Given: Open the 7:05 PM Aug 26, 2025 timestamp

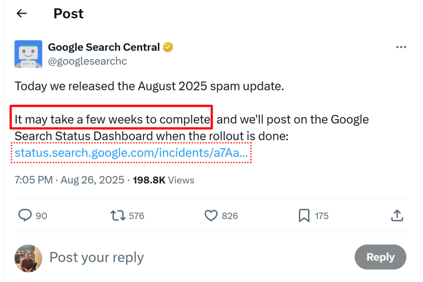Looking at the screenshot, I should tap(69, 180).
